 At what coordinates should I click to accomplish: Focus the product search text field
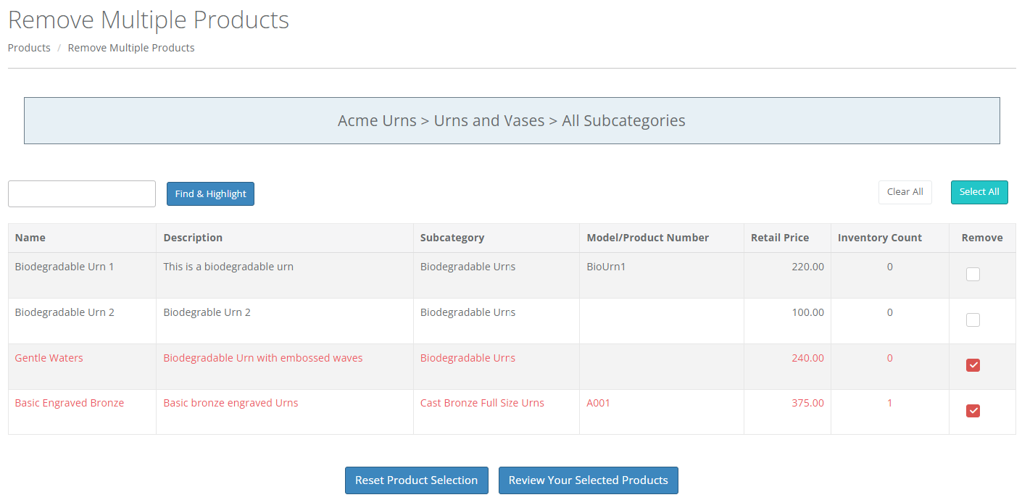tap(82, 193)
